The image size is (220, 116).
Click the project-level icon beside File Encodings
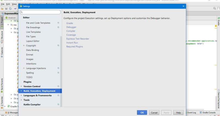coord(58,27)
